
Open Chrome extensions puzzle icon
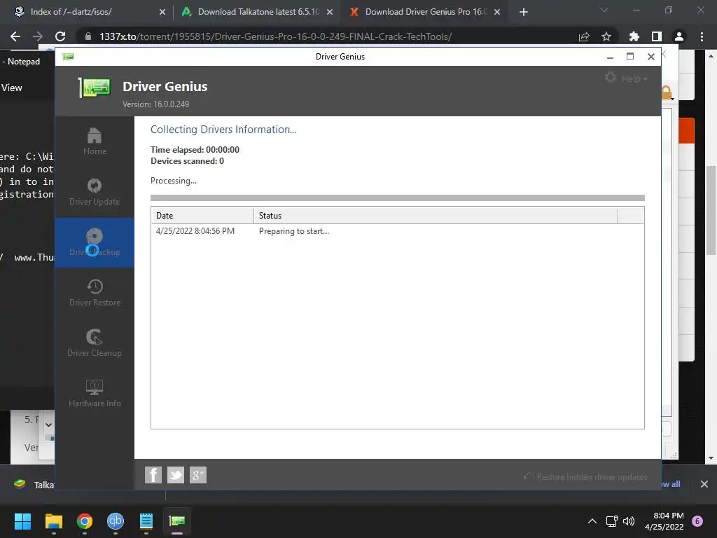click(x=634, y=36)
